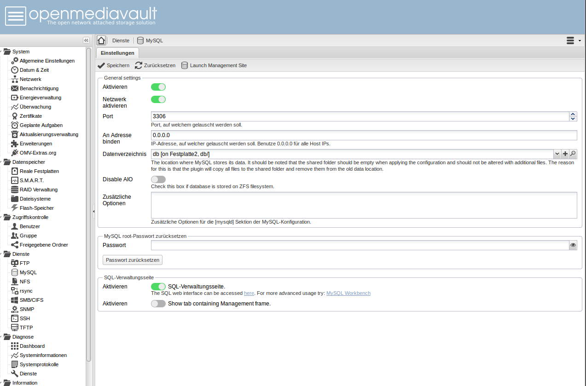Decrease the Port value with down arrow
Image resolution: width=586 pixels, height=386 pixels.
coord(573,119)
